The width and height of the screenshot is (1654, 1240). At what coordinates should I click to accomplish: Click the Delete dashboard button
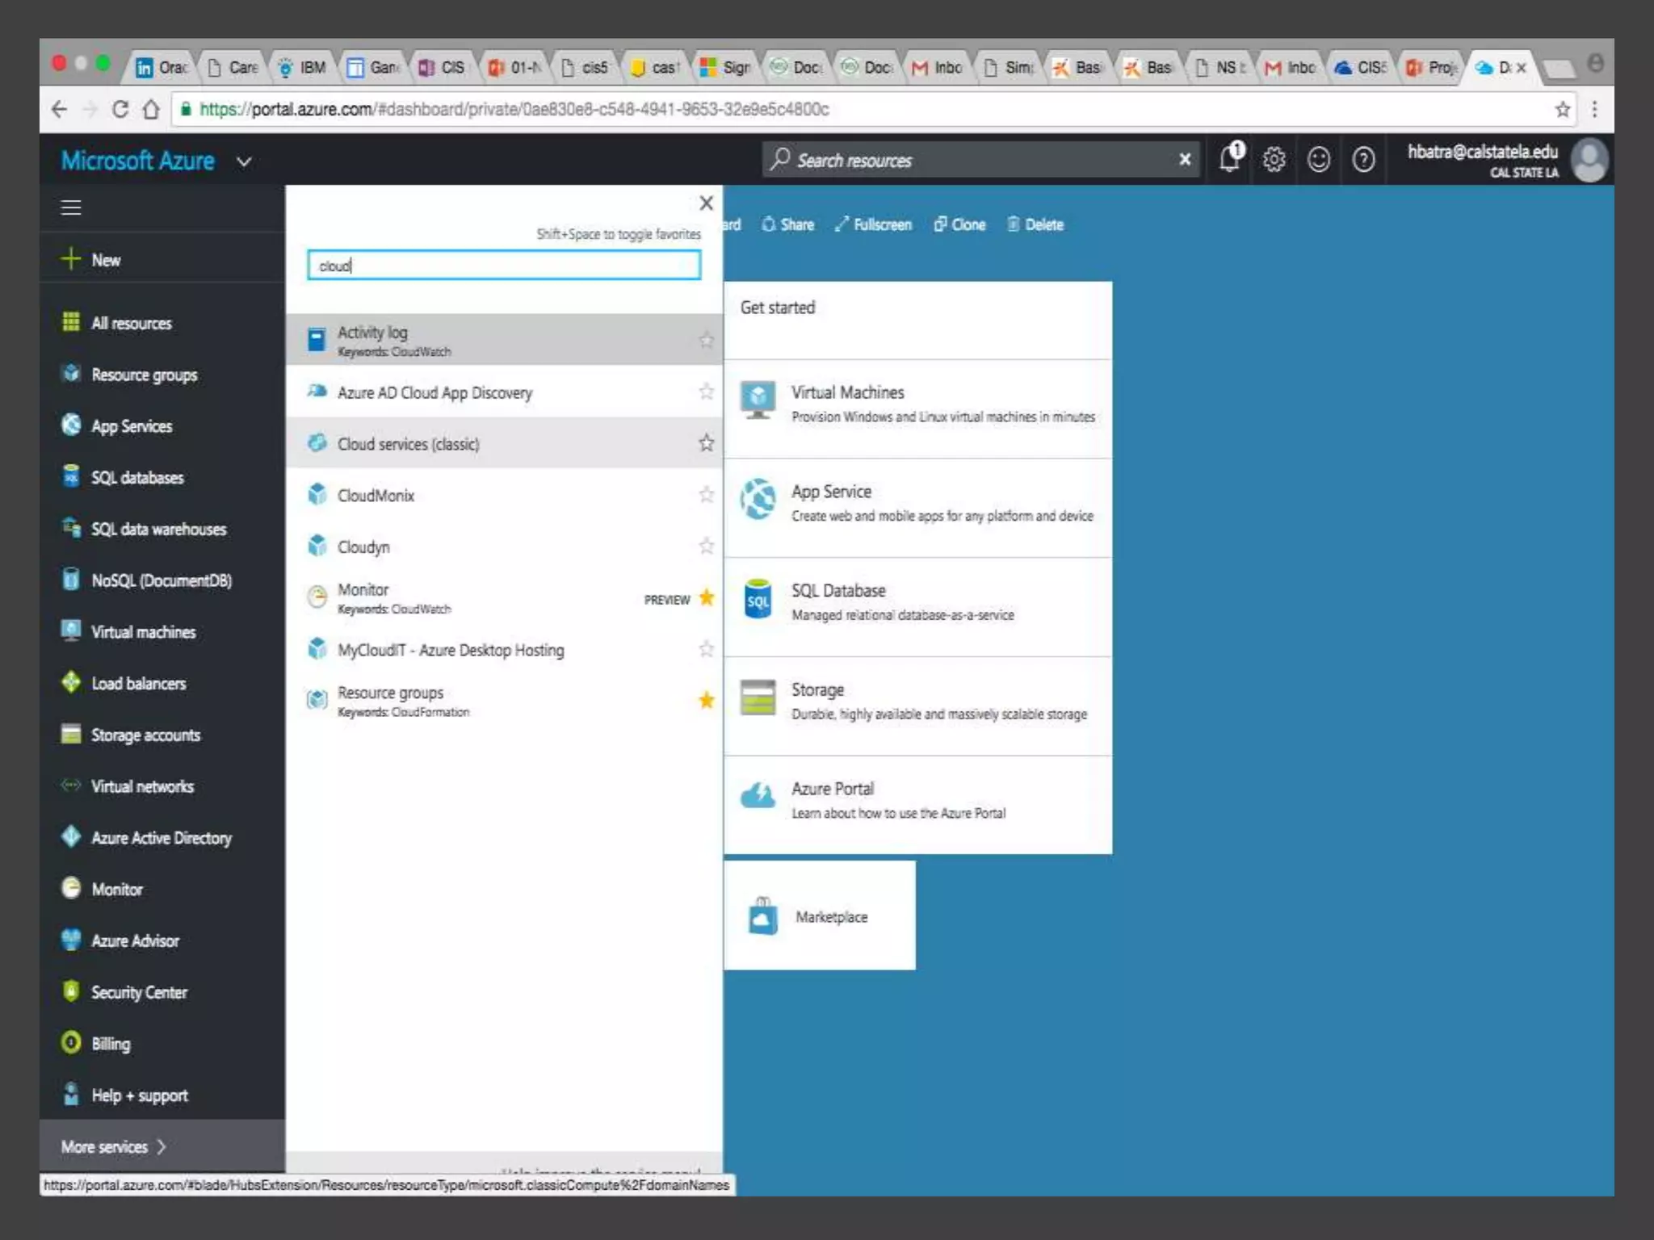(x=1035, y=224)
